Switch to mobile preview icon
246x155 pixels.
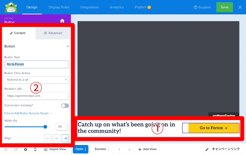pyautogui.click(x=35, y=149)
